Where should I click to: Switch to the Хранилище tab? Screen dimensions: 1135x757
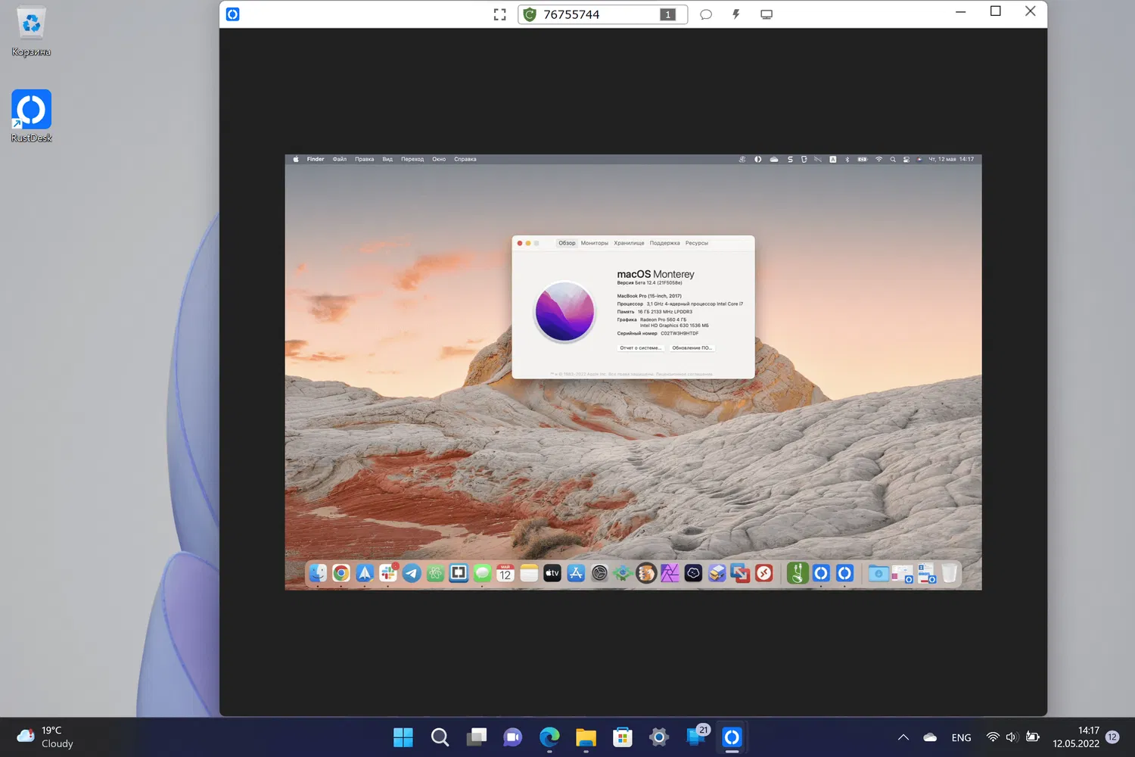tap(629, 243)
